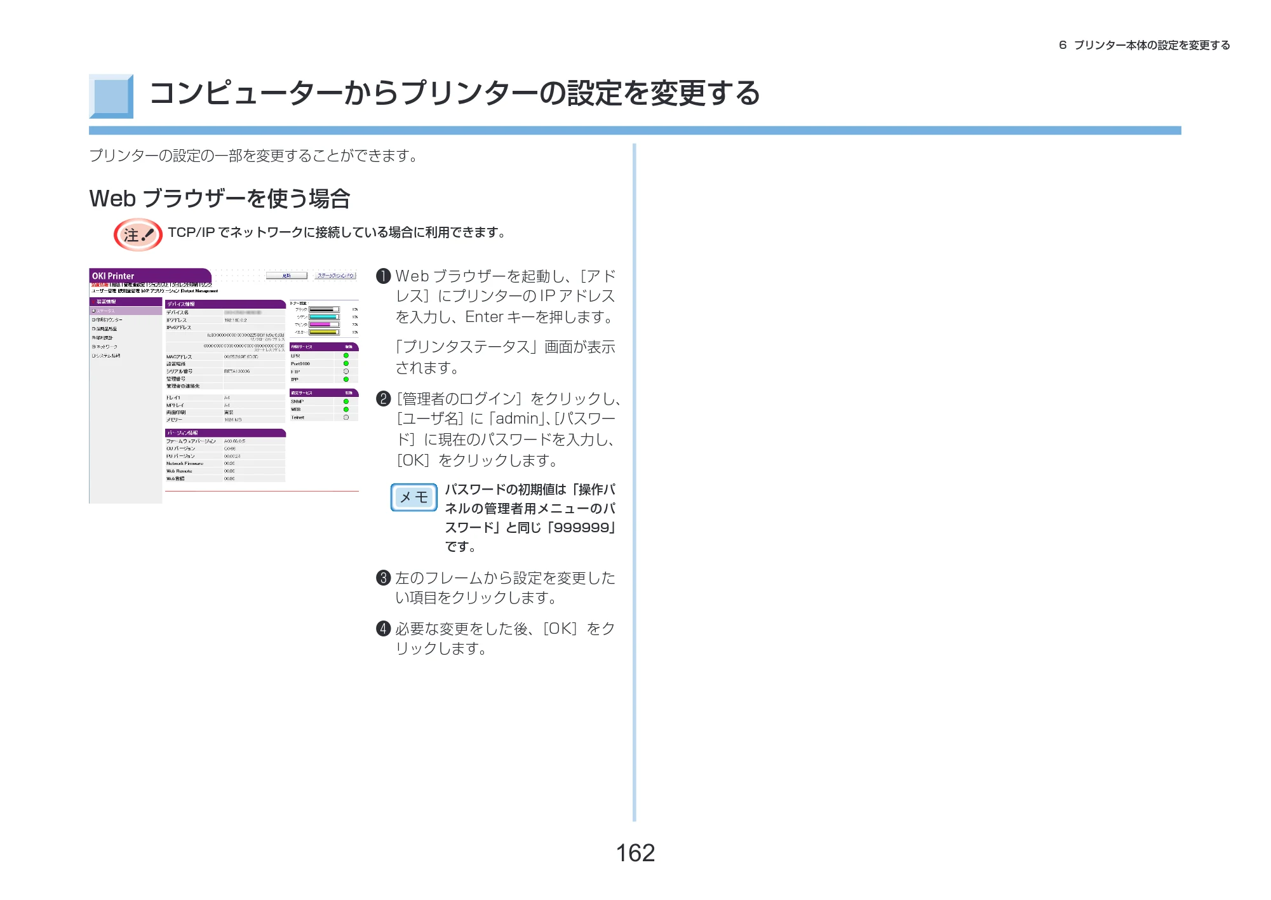Collapse the 装置情報 sidebar header

[x=126, y=302]
